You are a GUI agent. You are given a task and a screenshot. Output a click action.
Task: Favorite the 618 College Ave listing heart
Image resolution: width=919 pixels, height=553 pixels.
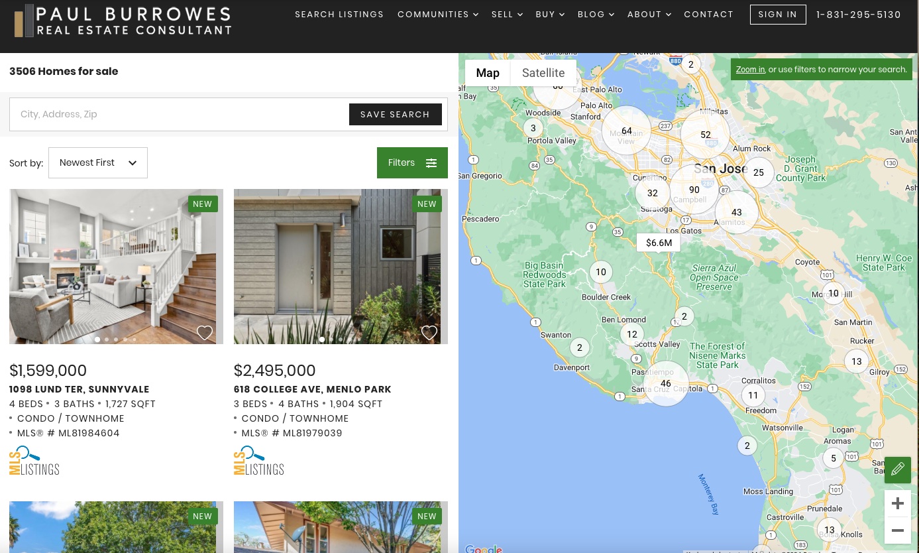(x=429, y=333)
